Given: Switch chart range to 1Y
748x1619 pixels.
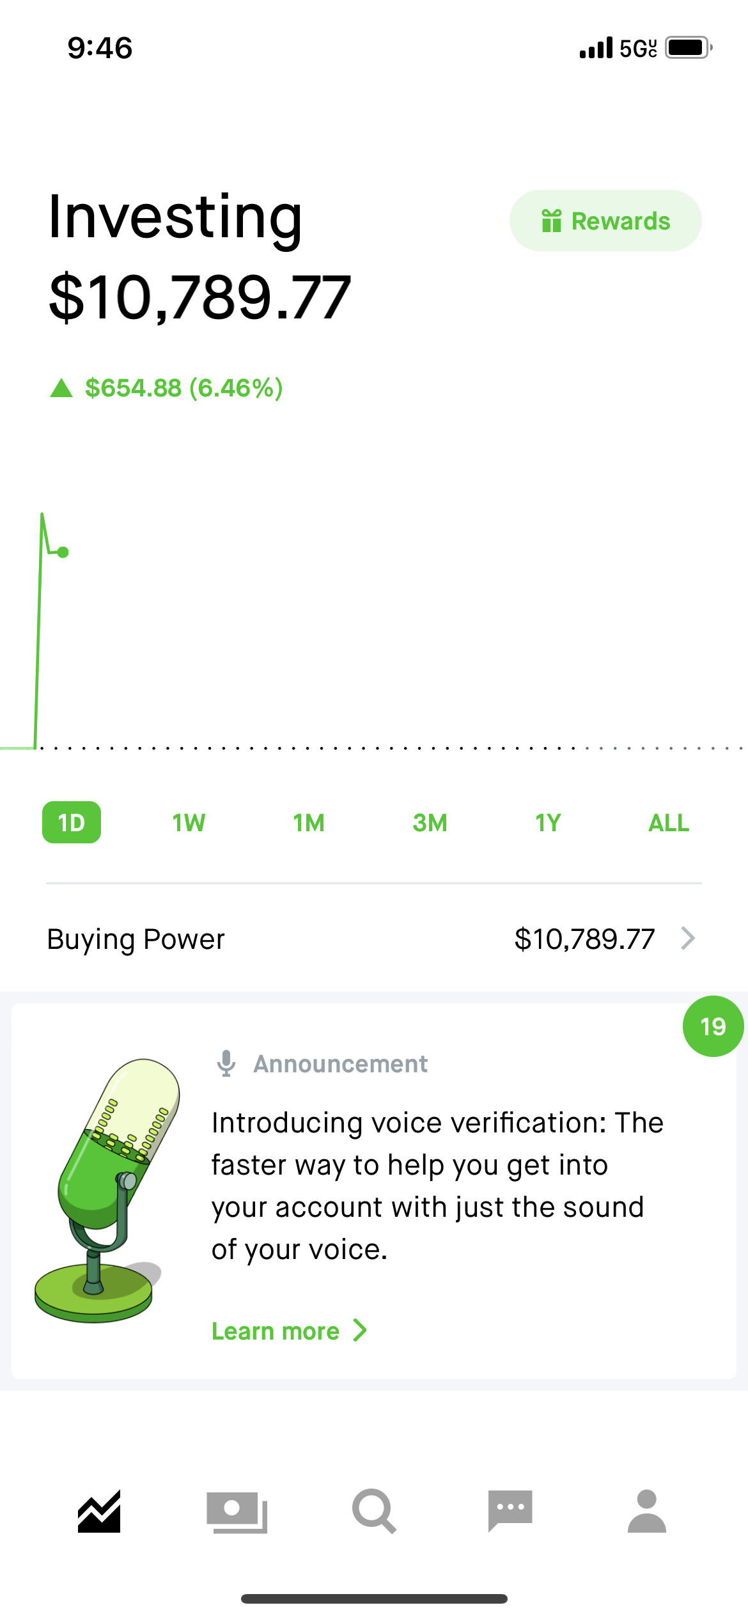Looking at the screenshot, I should tap(548, 823).
